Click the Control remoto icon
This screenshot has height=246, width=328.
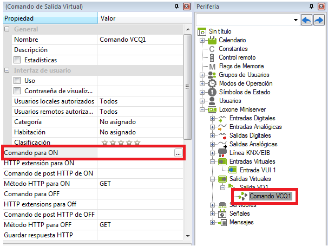click(x=212, y=57)
